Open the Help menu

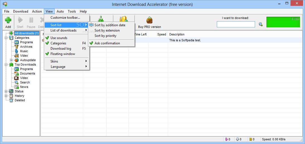coord(83,11)
